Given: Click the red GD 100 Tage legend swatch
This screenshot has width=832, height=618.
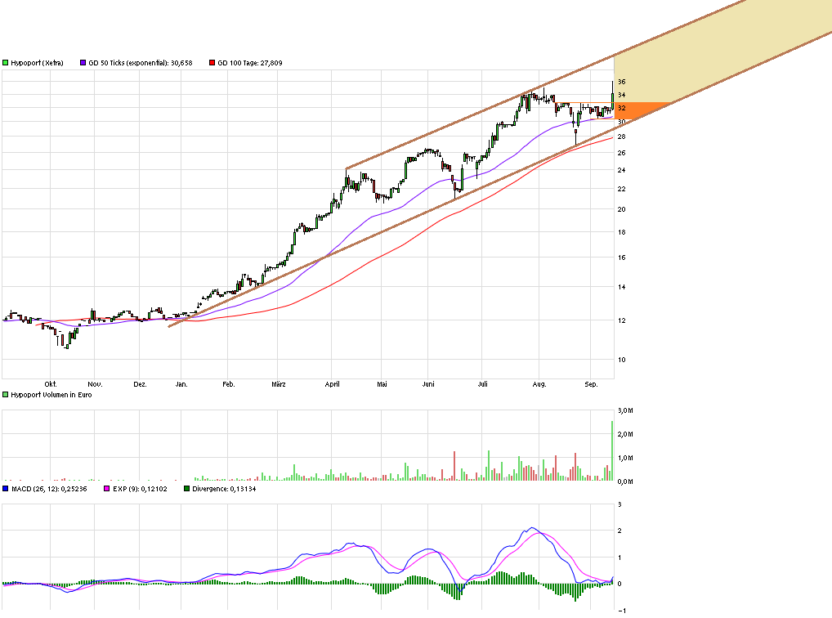Looking at the screenshot, I should click(x=212, y=63).
